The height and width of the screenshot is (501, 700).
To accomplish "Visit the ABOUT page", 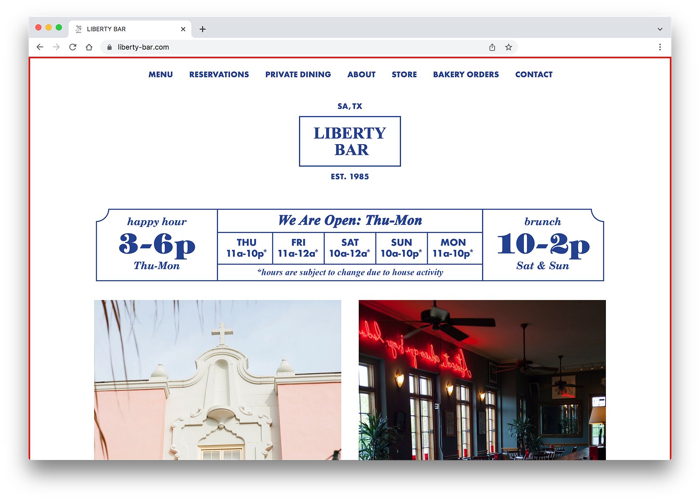I will (361, 74).
